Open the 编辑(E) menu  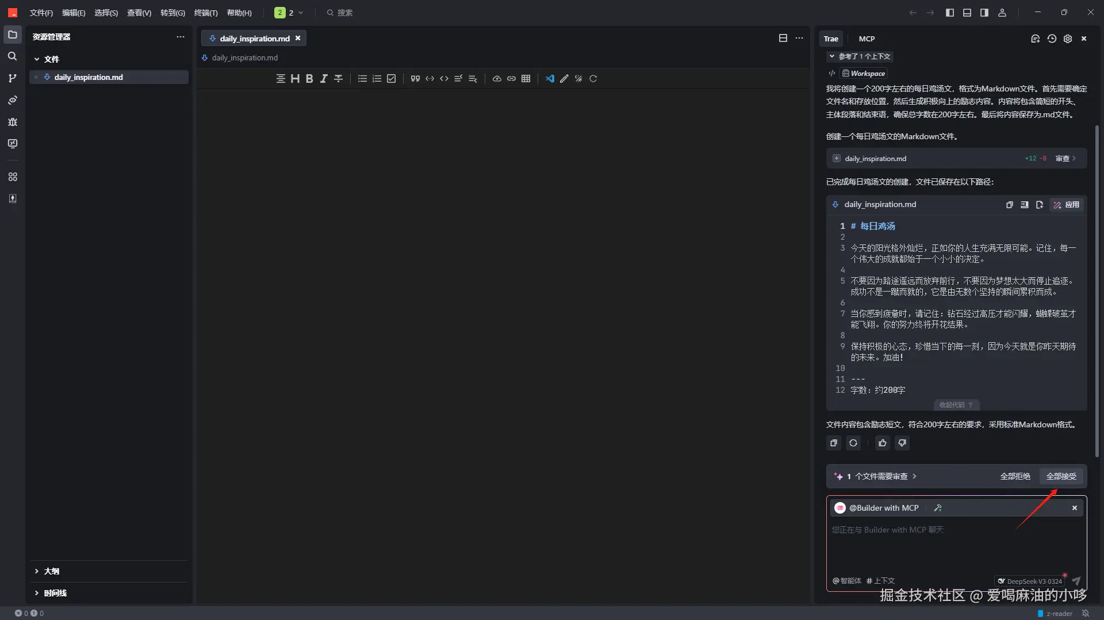[74, 13]
